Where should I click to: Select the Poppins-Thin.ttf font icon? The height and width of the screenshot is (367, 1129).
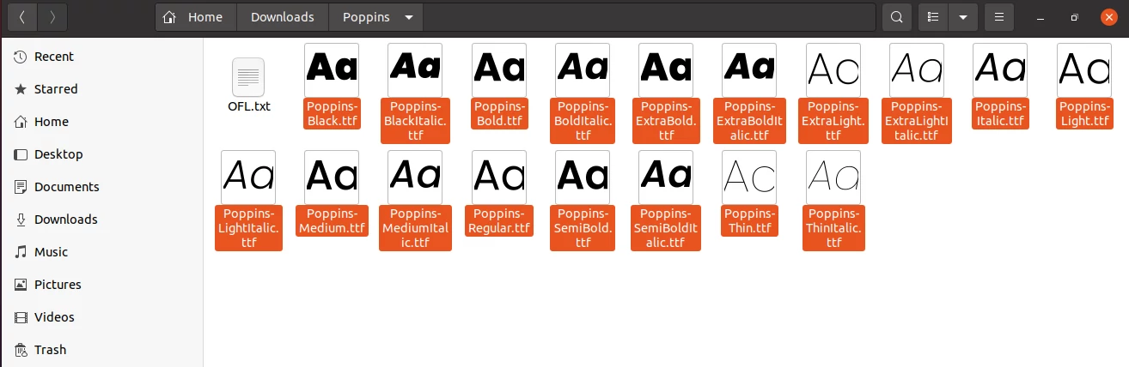pos(749,177)
